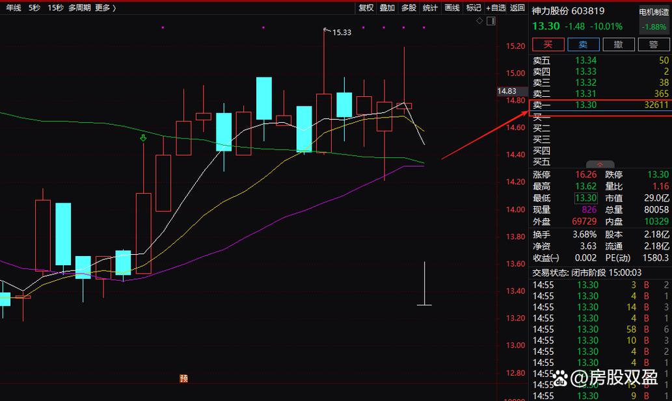
Task: Click the PE(动) value 1580.3
Action: pyautogui.click(x=656, y=257)
